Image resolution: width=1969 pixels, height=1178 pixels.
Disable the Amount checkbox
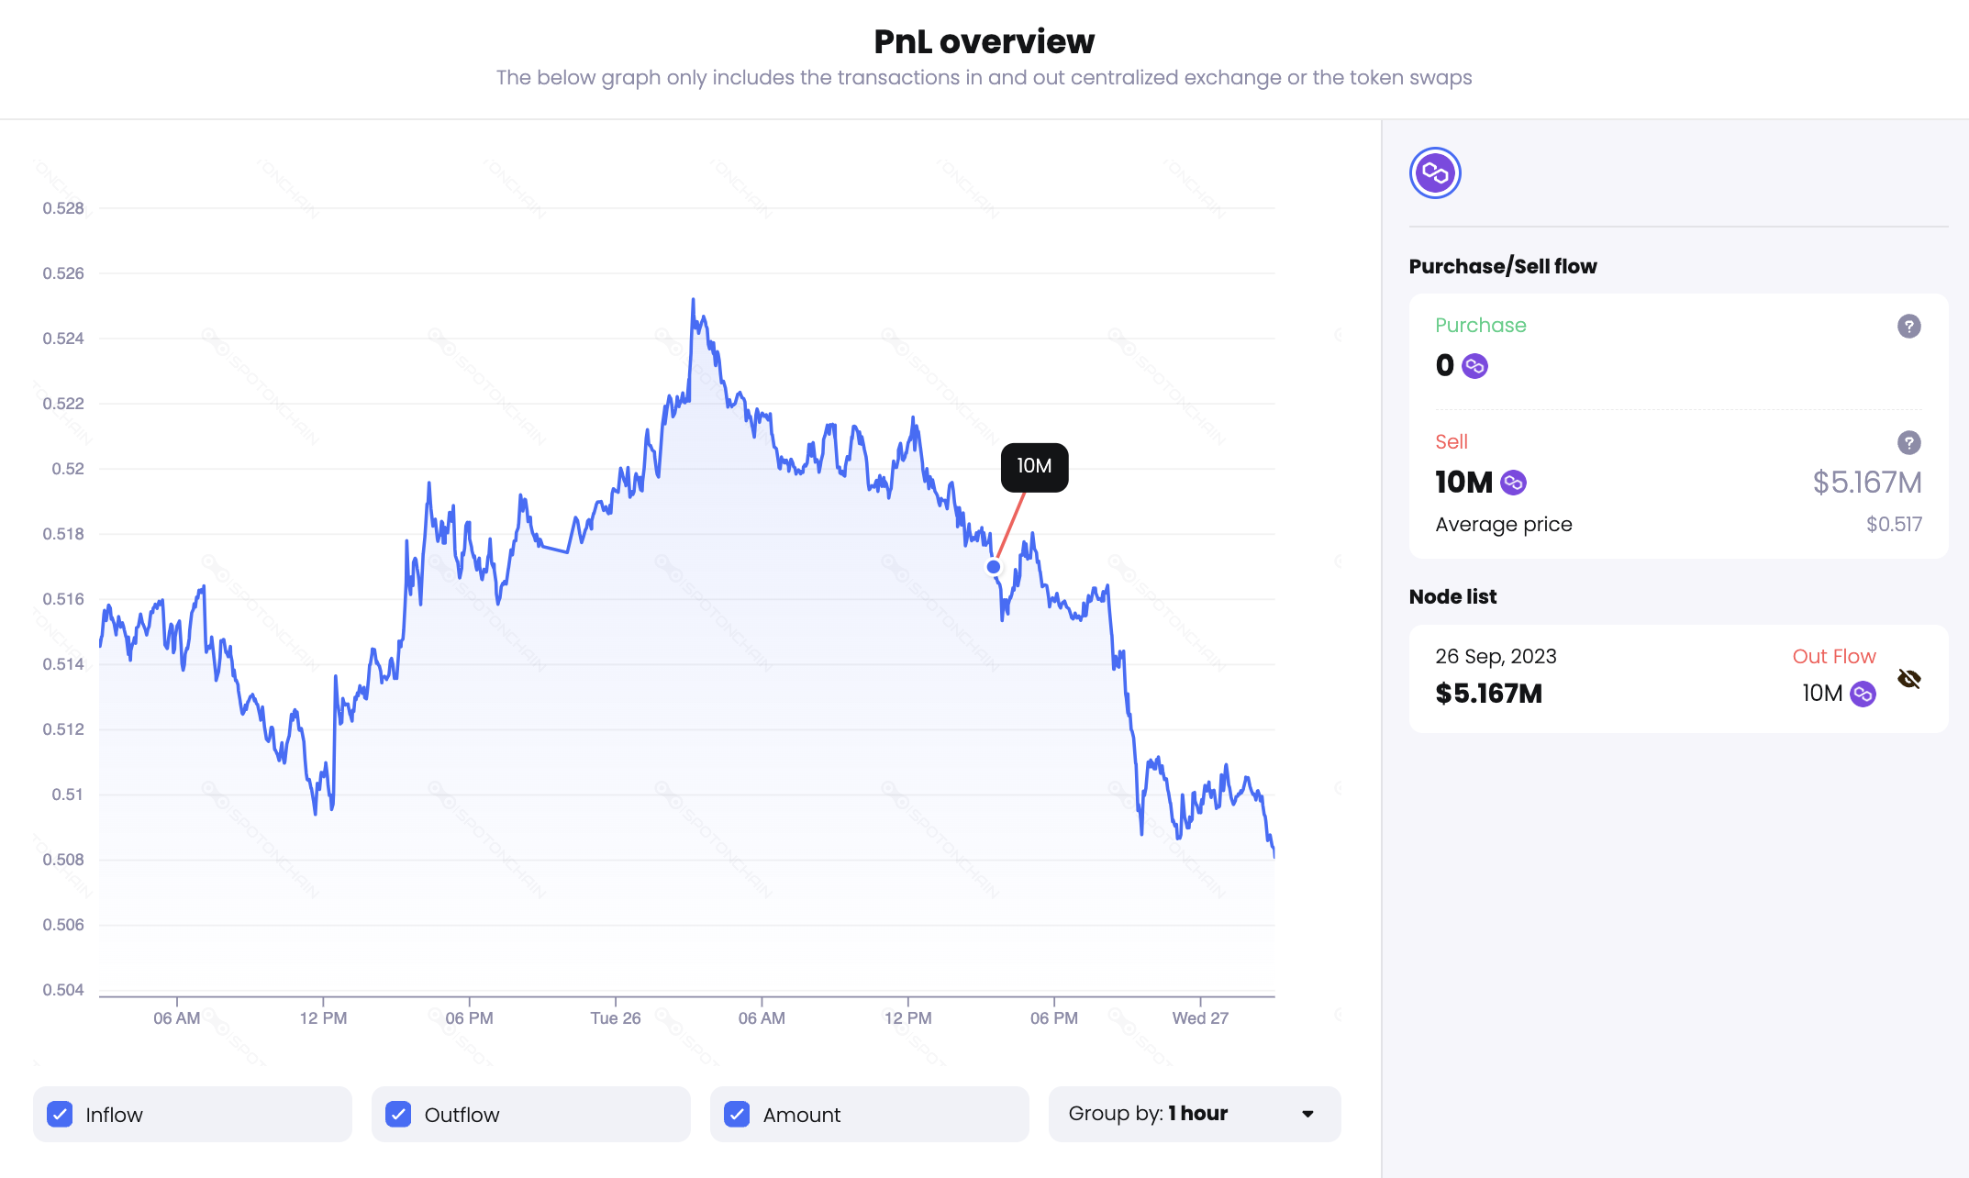point(737,1114)
